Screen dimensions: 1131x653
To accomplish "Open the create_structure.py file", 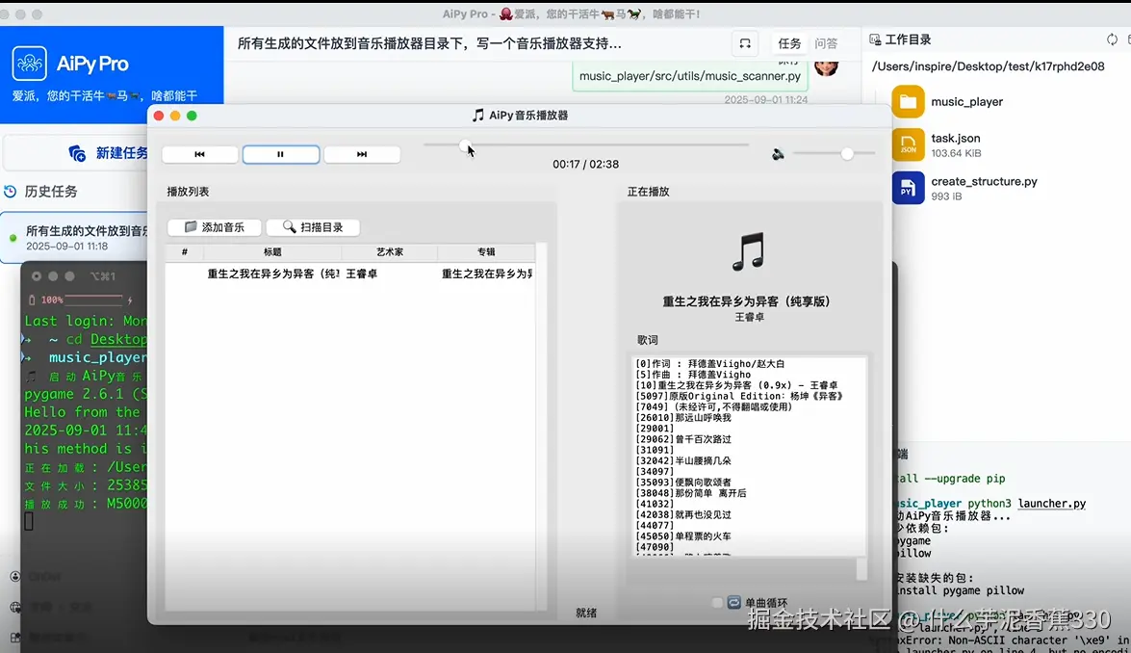I will (984, 189).
